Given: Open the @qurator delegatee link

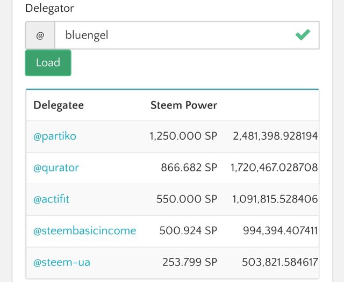Looking at the screenshot, I should [56, 168].
